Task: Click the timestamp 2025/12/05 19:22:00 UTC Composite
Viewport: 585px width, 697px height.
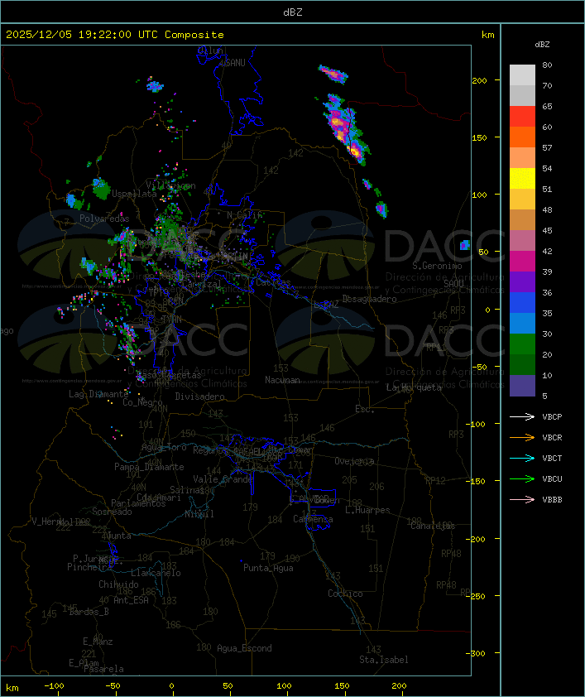Action: coord(115,34)
